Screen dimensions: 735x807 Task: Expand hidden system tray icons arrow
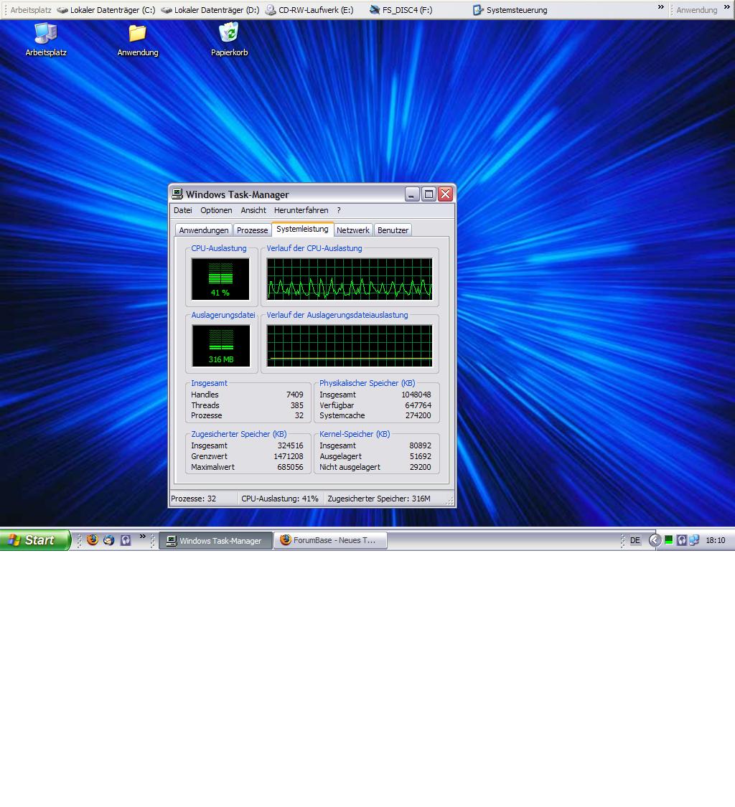point(655,540)
